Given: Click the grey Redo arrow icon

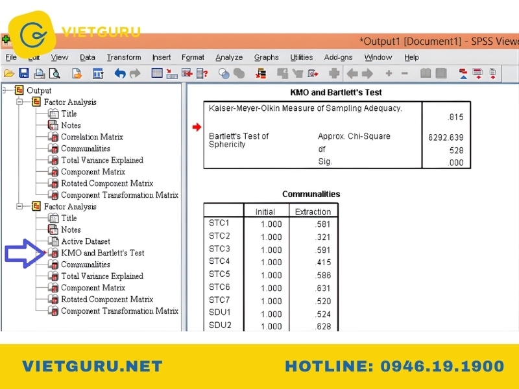Looking at the screenshot, I should click(135, 73).
